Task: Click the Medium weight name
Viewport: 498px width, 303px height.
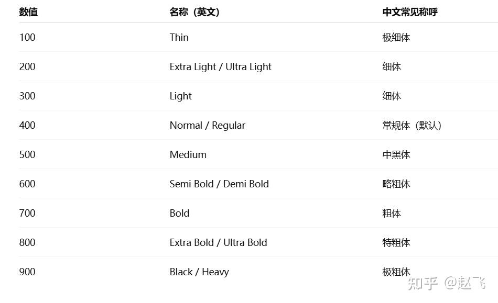Action: 188,154
